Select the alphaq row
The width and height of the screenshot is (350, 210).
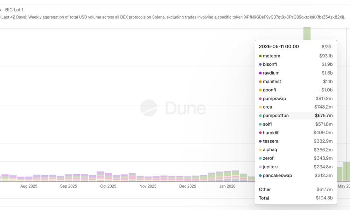pyautogui.click(x=295, y=149)
